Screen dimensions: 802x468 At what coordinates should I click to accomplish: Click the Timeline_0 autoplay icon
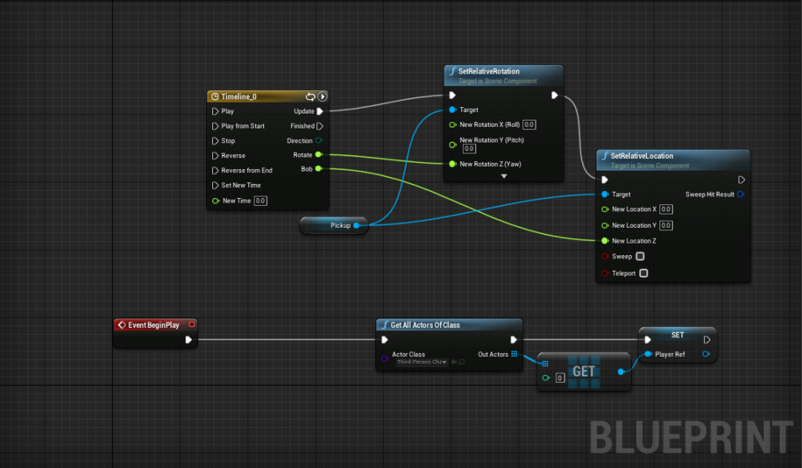322,96
